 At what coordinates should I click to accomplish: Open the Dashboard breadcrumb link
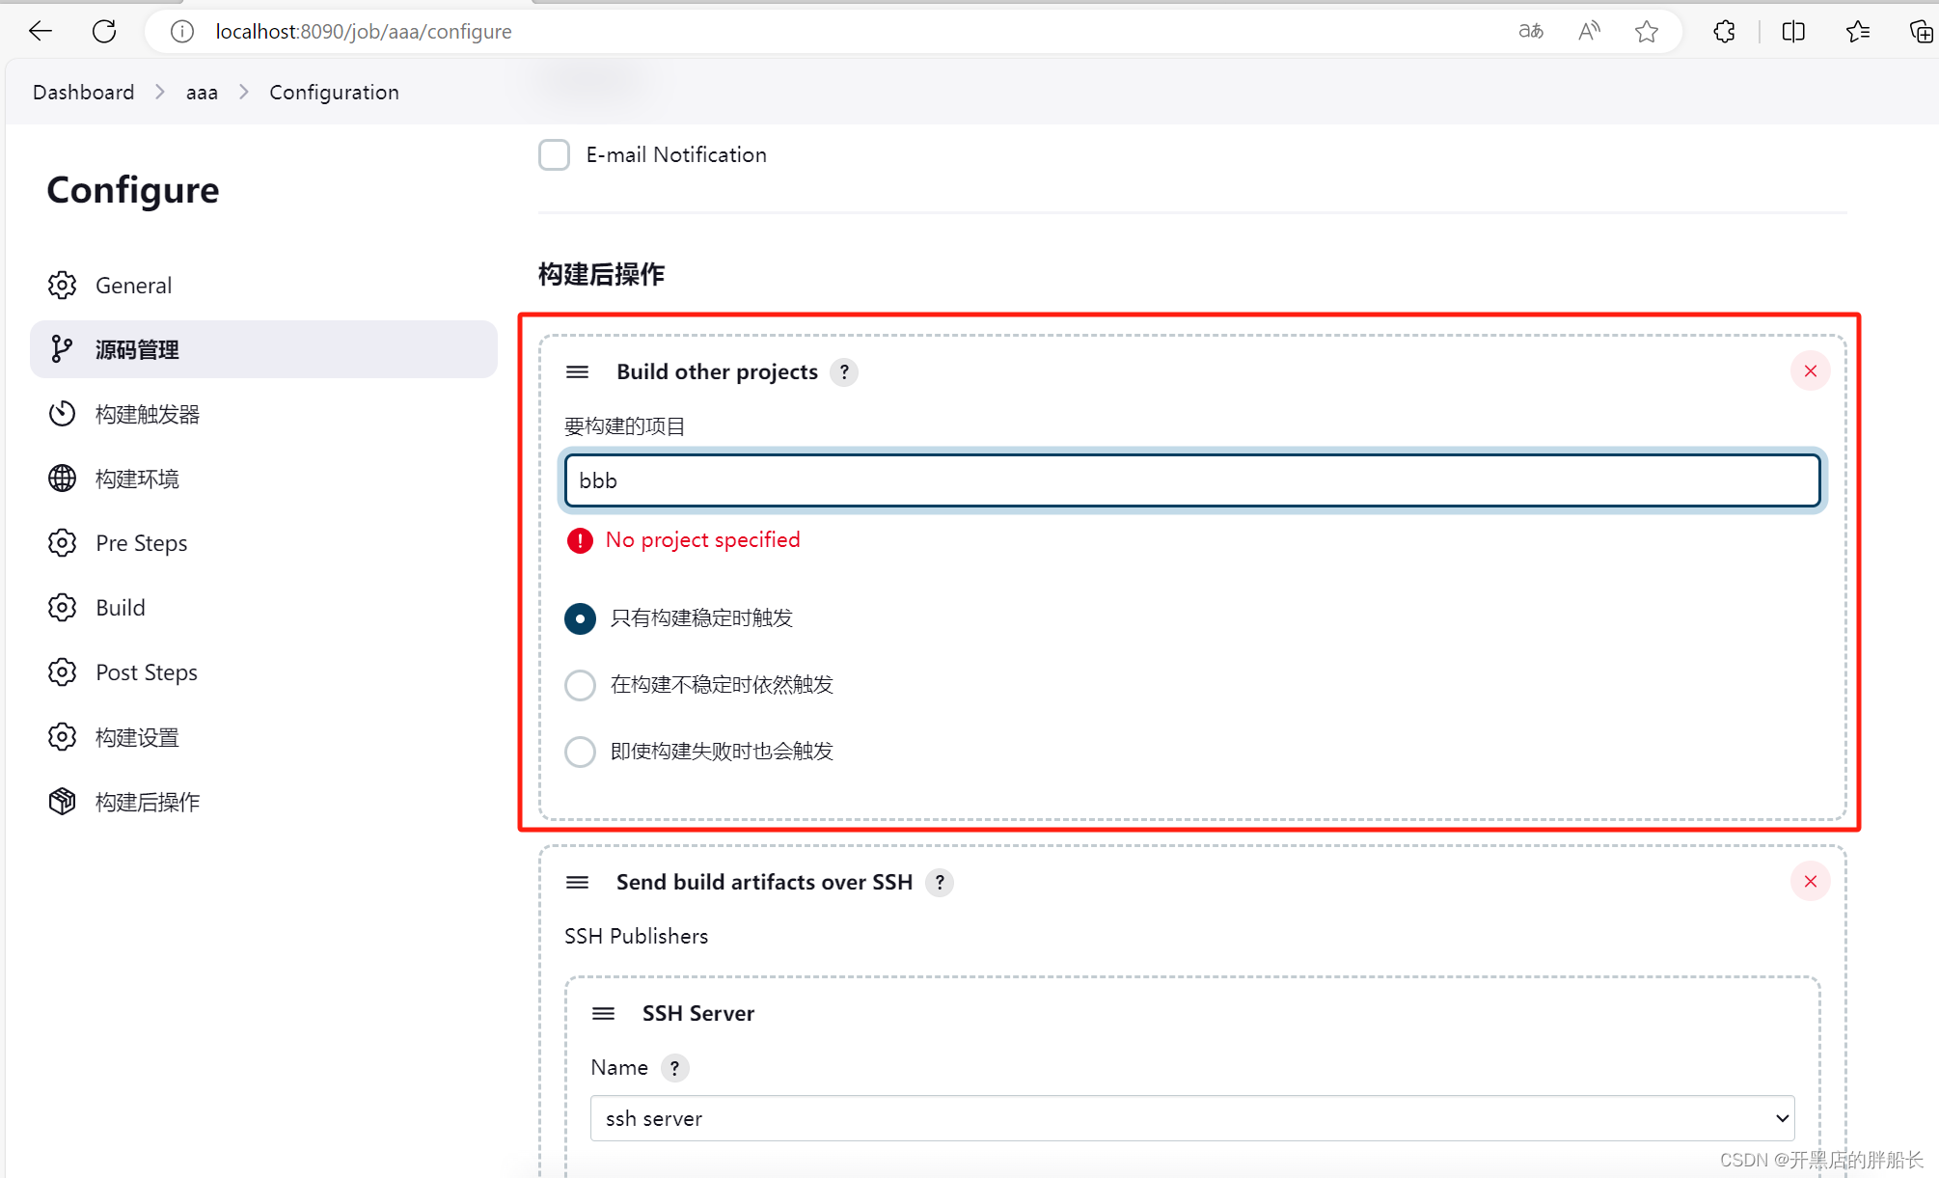(x=84, y=92)
